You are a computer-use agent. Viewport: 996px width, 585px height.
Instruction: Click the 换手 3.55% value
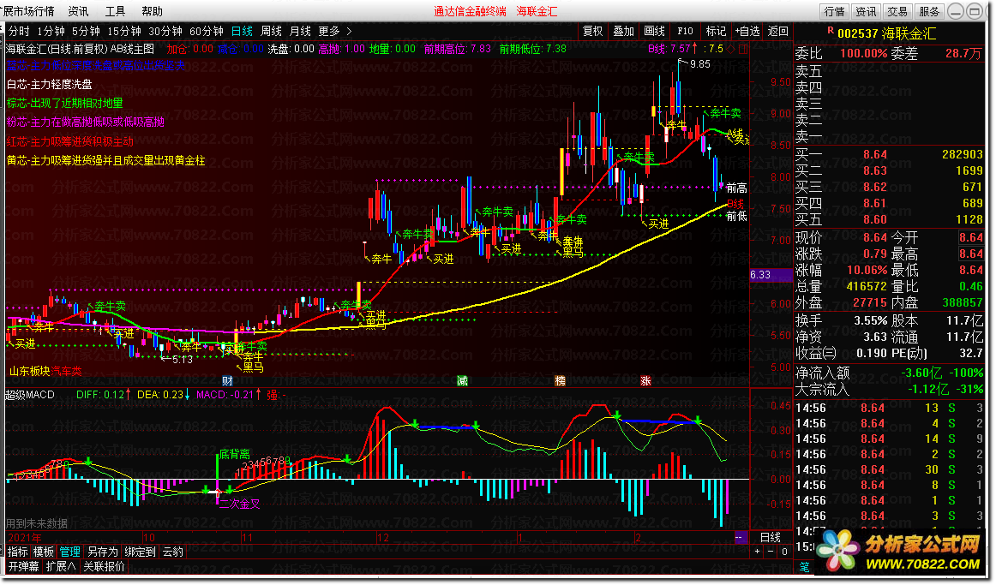click(871, 321)
